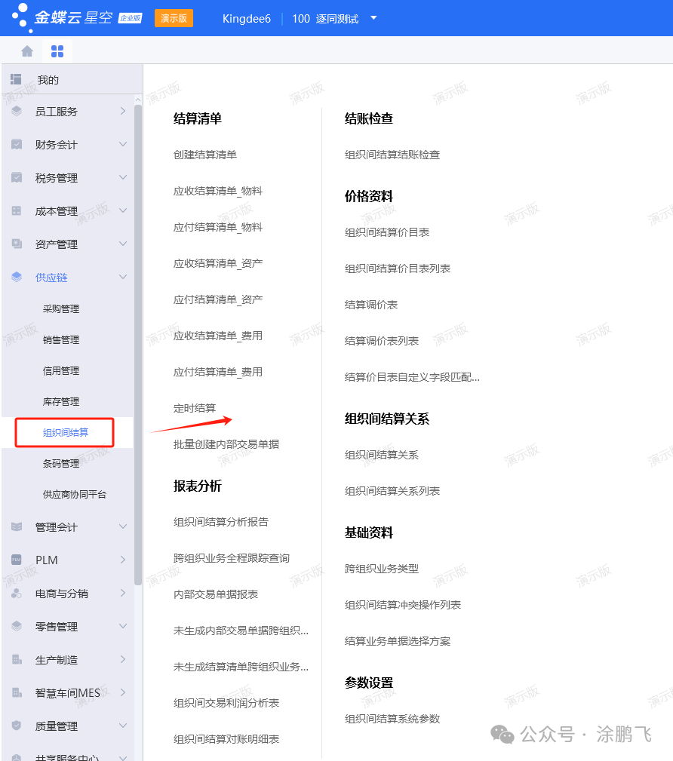
Task: Click the PLM sidebar icon
Action: [x=17, y=560]
